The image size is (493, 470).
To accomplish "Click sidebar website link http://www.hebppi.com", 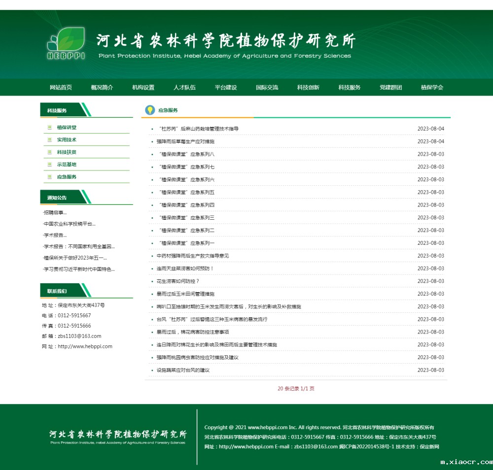I will (x=85, y=346).
